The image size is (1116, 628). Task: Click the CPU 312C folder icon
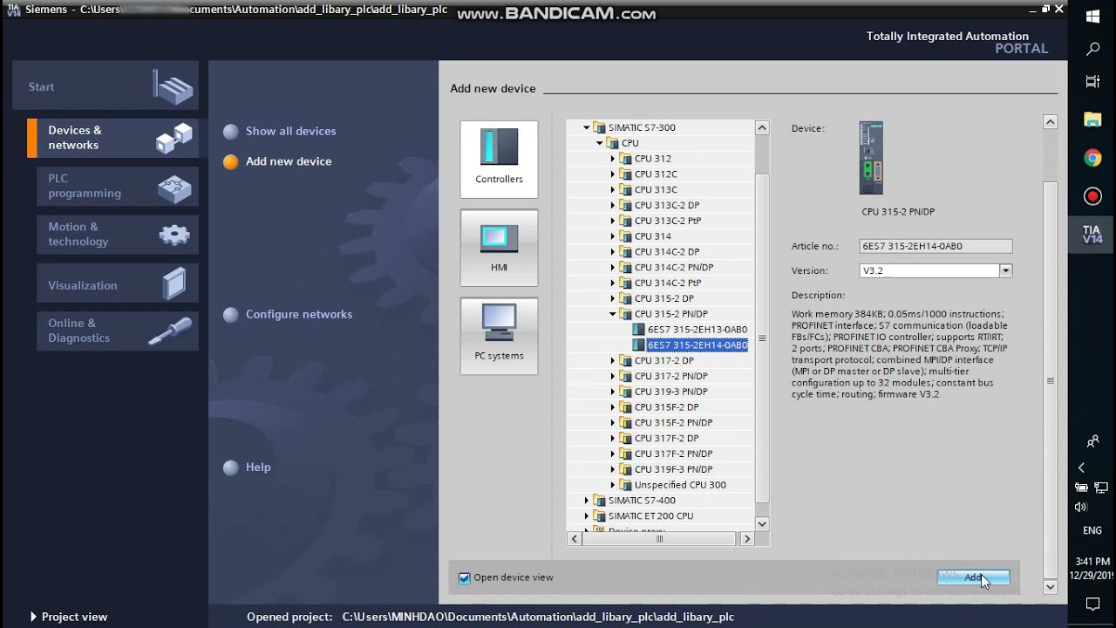[x=625, y=174]
